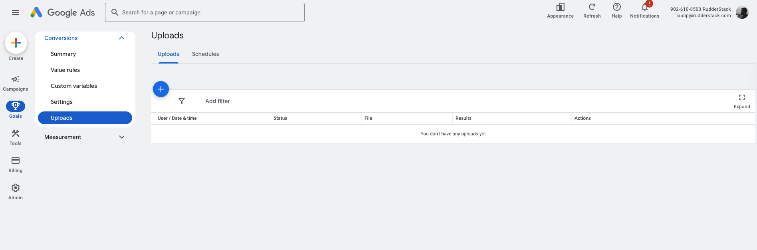Collapse the Conversions menu section
757x250 pixels.
coord(122,38)
